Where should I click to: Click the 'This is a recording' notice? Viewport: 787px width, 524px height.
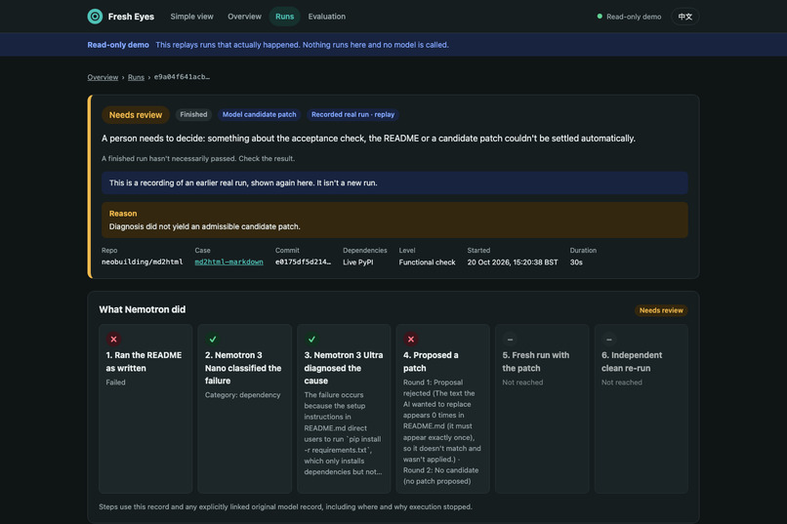click(394, 183)
